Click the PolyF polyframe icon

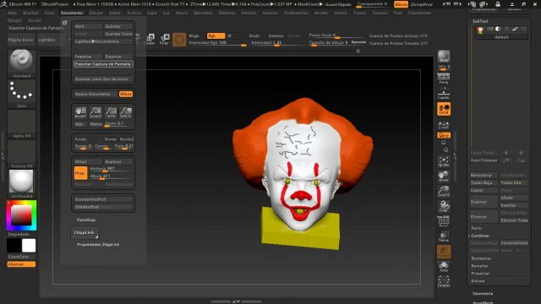pyautogui.click(x=444, y=221)
